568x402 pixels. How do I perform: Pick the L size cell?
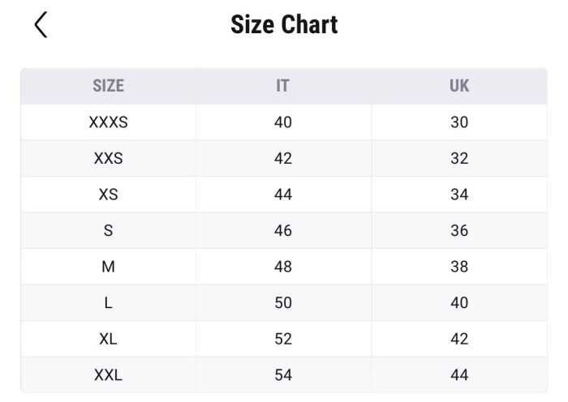(108, 303)
